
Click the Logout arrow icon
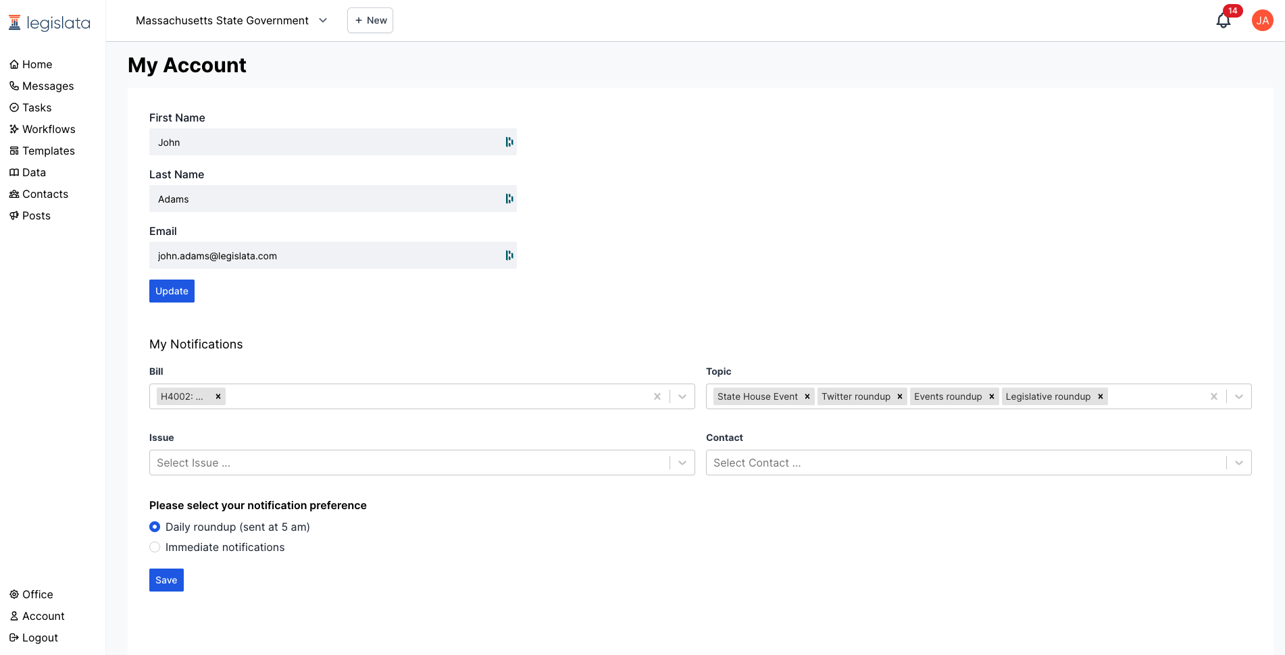click(x=14, y=637)
